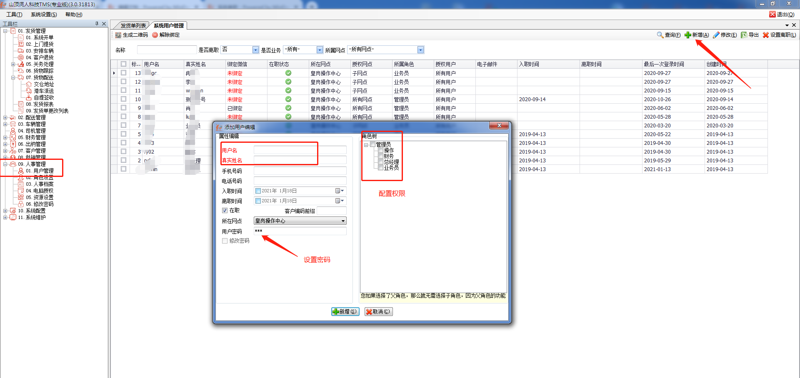
Task: Click the 新增(S) button in dialog
Action: [x=345, y=311]
